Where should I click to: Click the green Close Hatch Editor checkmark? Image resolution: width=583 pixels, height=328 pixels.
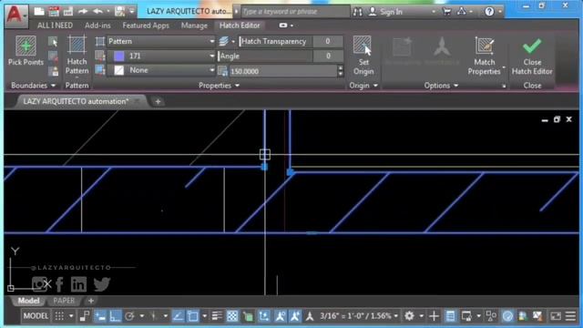(532, 46)
